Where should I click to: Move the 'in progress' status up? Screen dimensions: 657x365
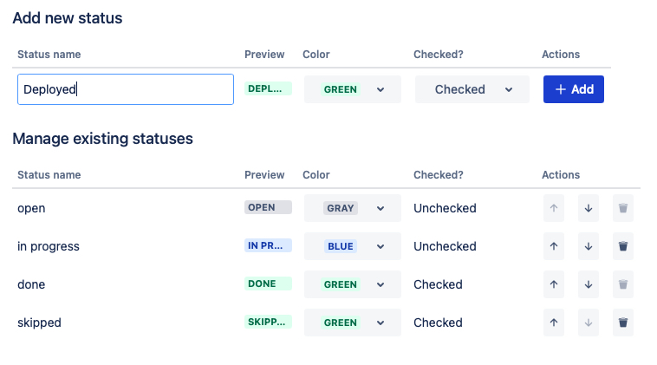point(554,246)
